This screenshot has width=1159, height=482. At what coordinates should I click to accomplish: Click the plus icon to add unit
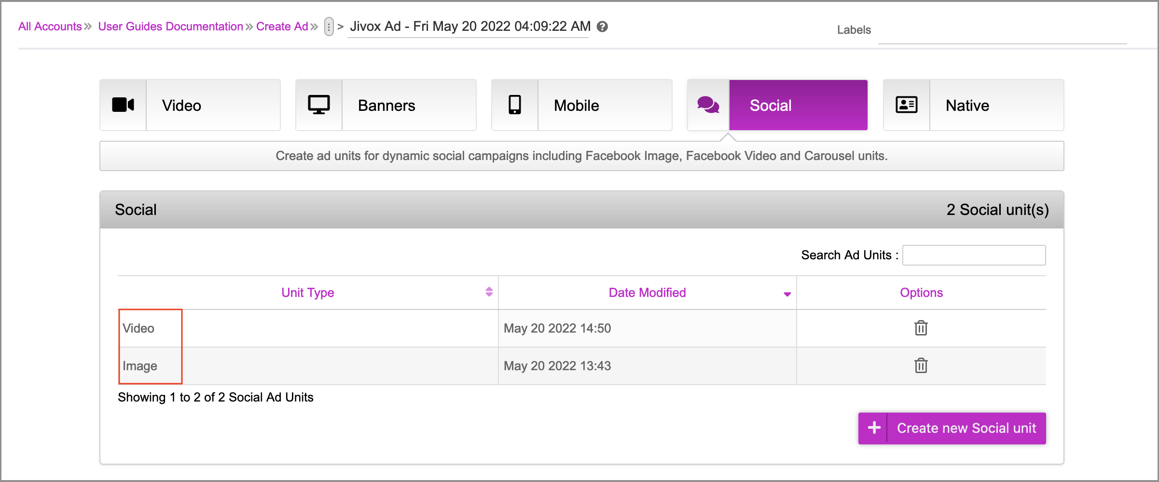874,428
